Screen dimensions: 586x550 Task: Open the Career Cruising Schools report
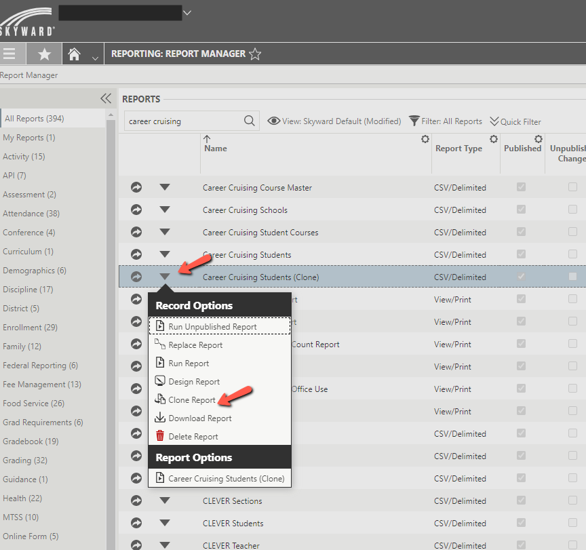[x=245, y=210]
